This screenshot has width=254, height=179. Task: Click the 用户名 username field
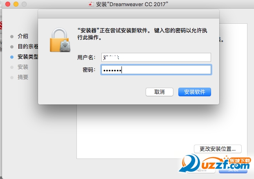click(156, 57)
